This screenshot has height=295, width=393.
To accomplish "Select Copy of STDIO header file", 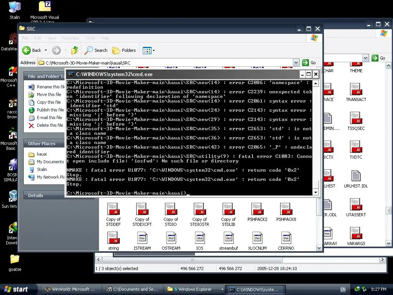I will 171,215.
